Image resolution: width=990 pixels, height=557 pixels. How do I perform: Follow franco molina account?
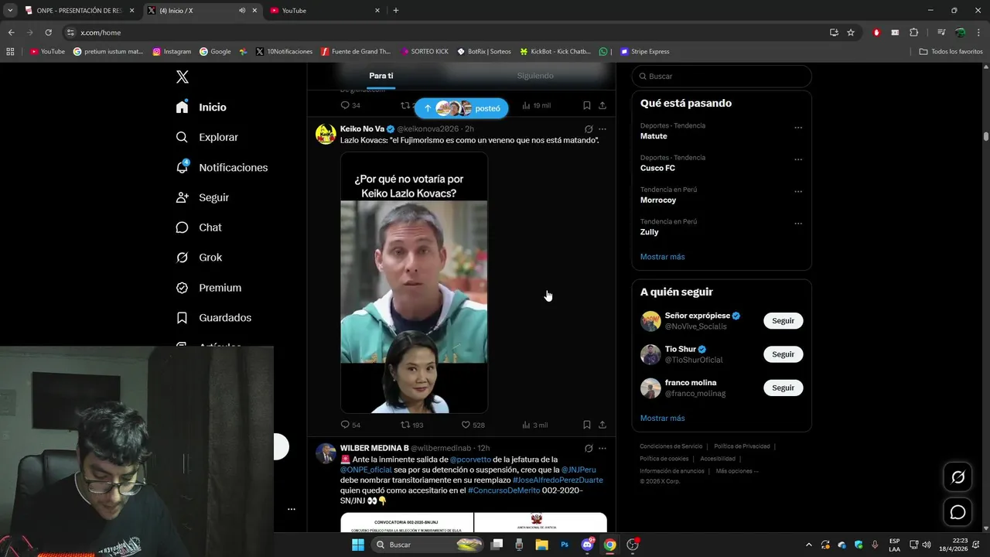783,388
